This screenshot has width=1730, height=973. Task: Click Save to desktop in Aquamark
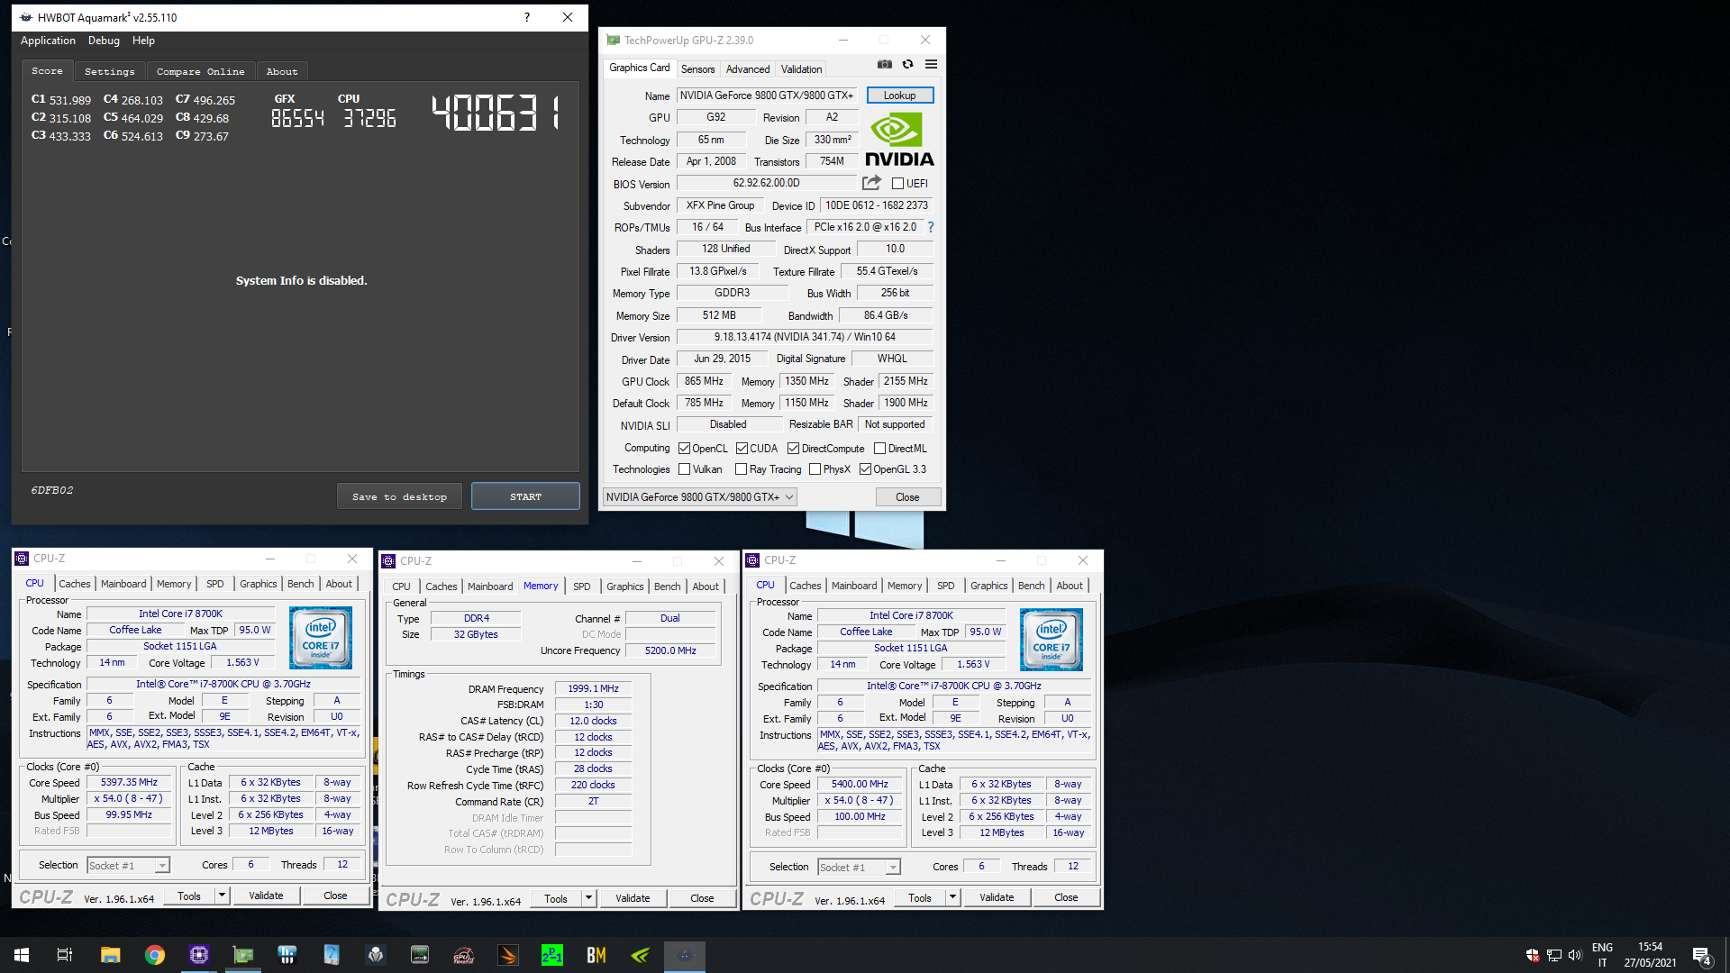(x=399, y=496)
